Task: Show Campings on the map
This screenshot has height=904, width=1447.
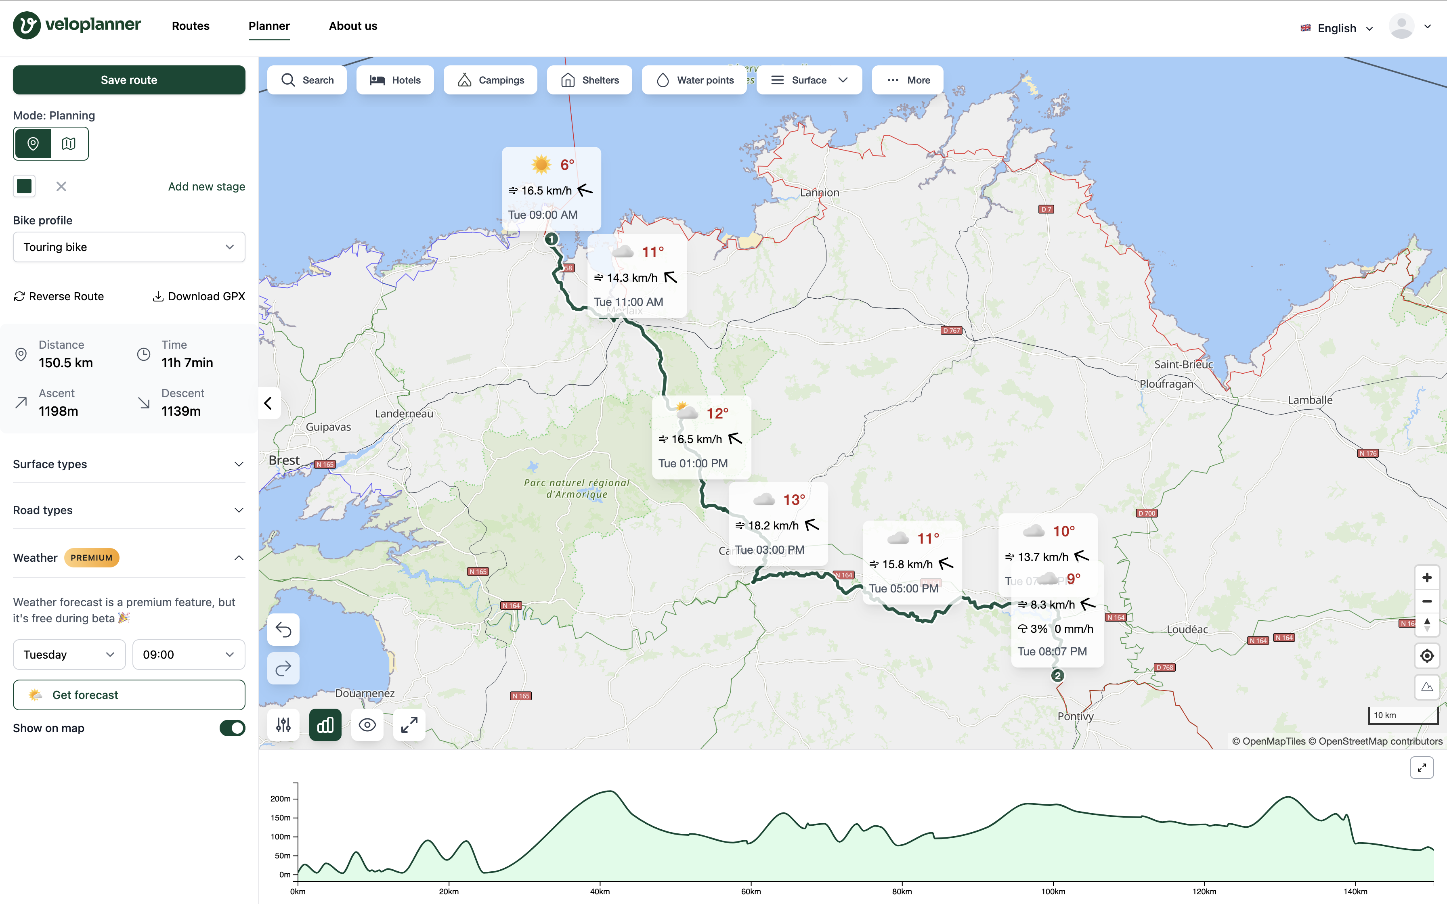Action: 490,80
